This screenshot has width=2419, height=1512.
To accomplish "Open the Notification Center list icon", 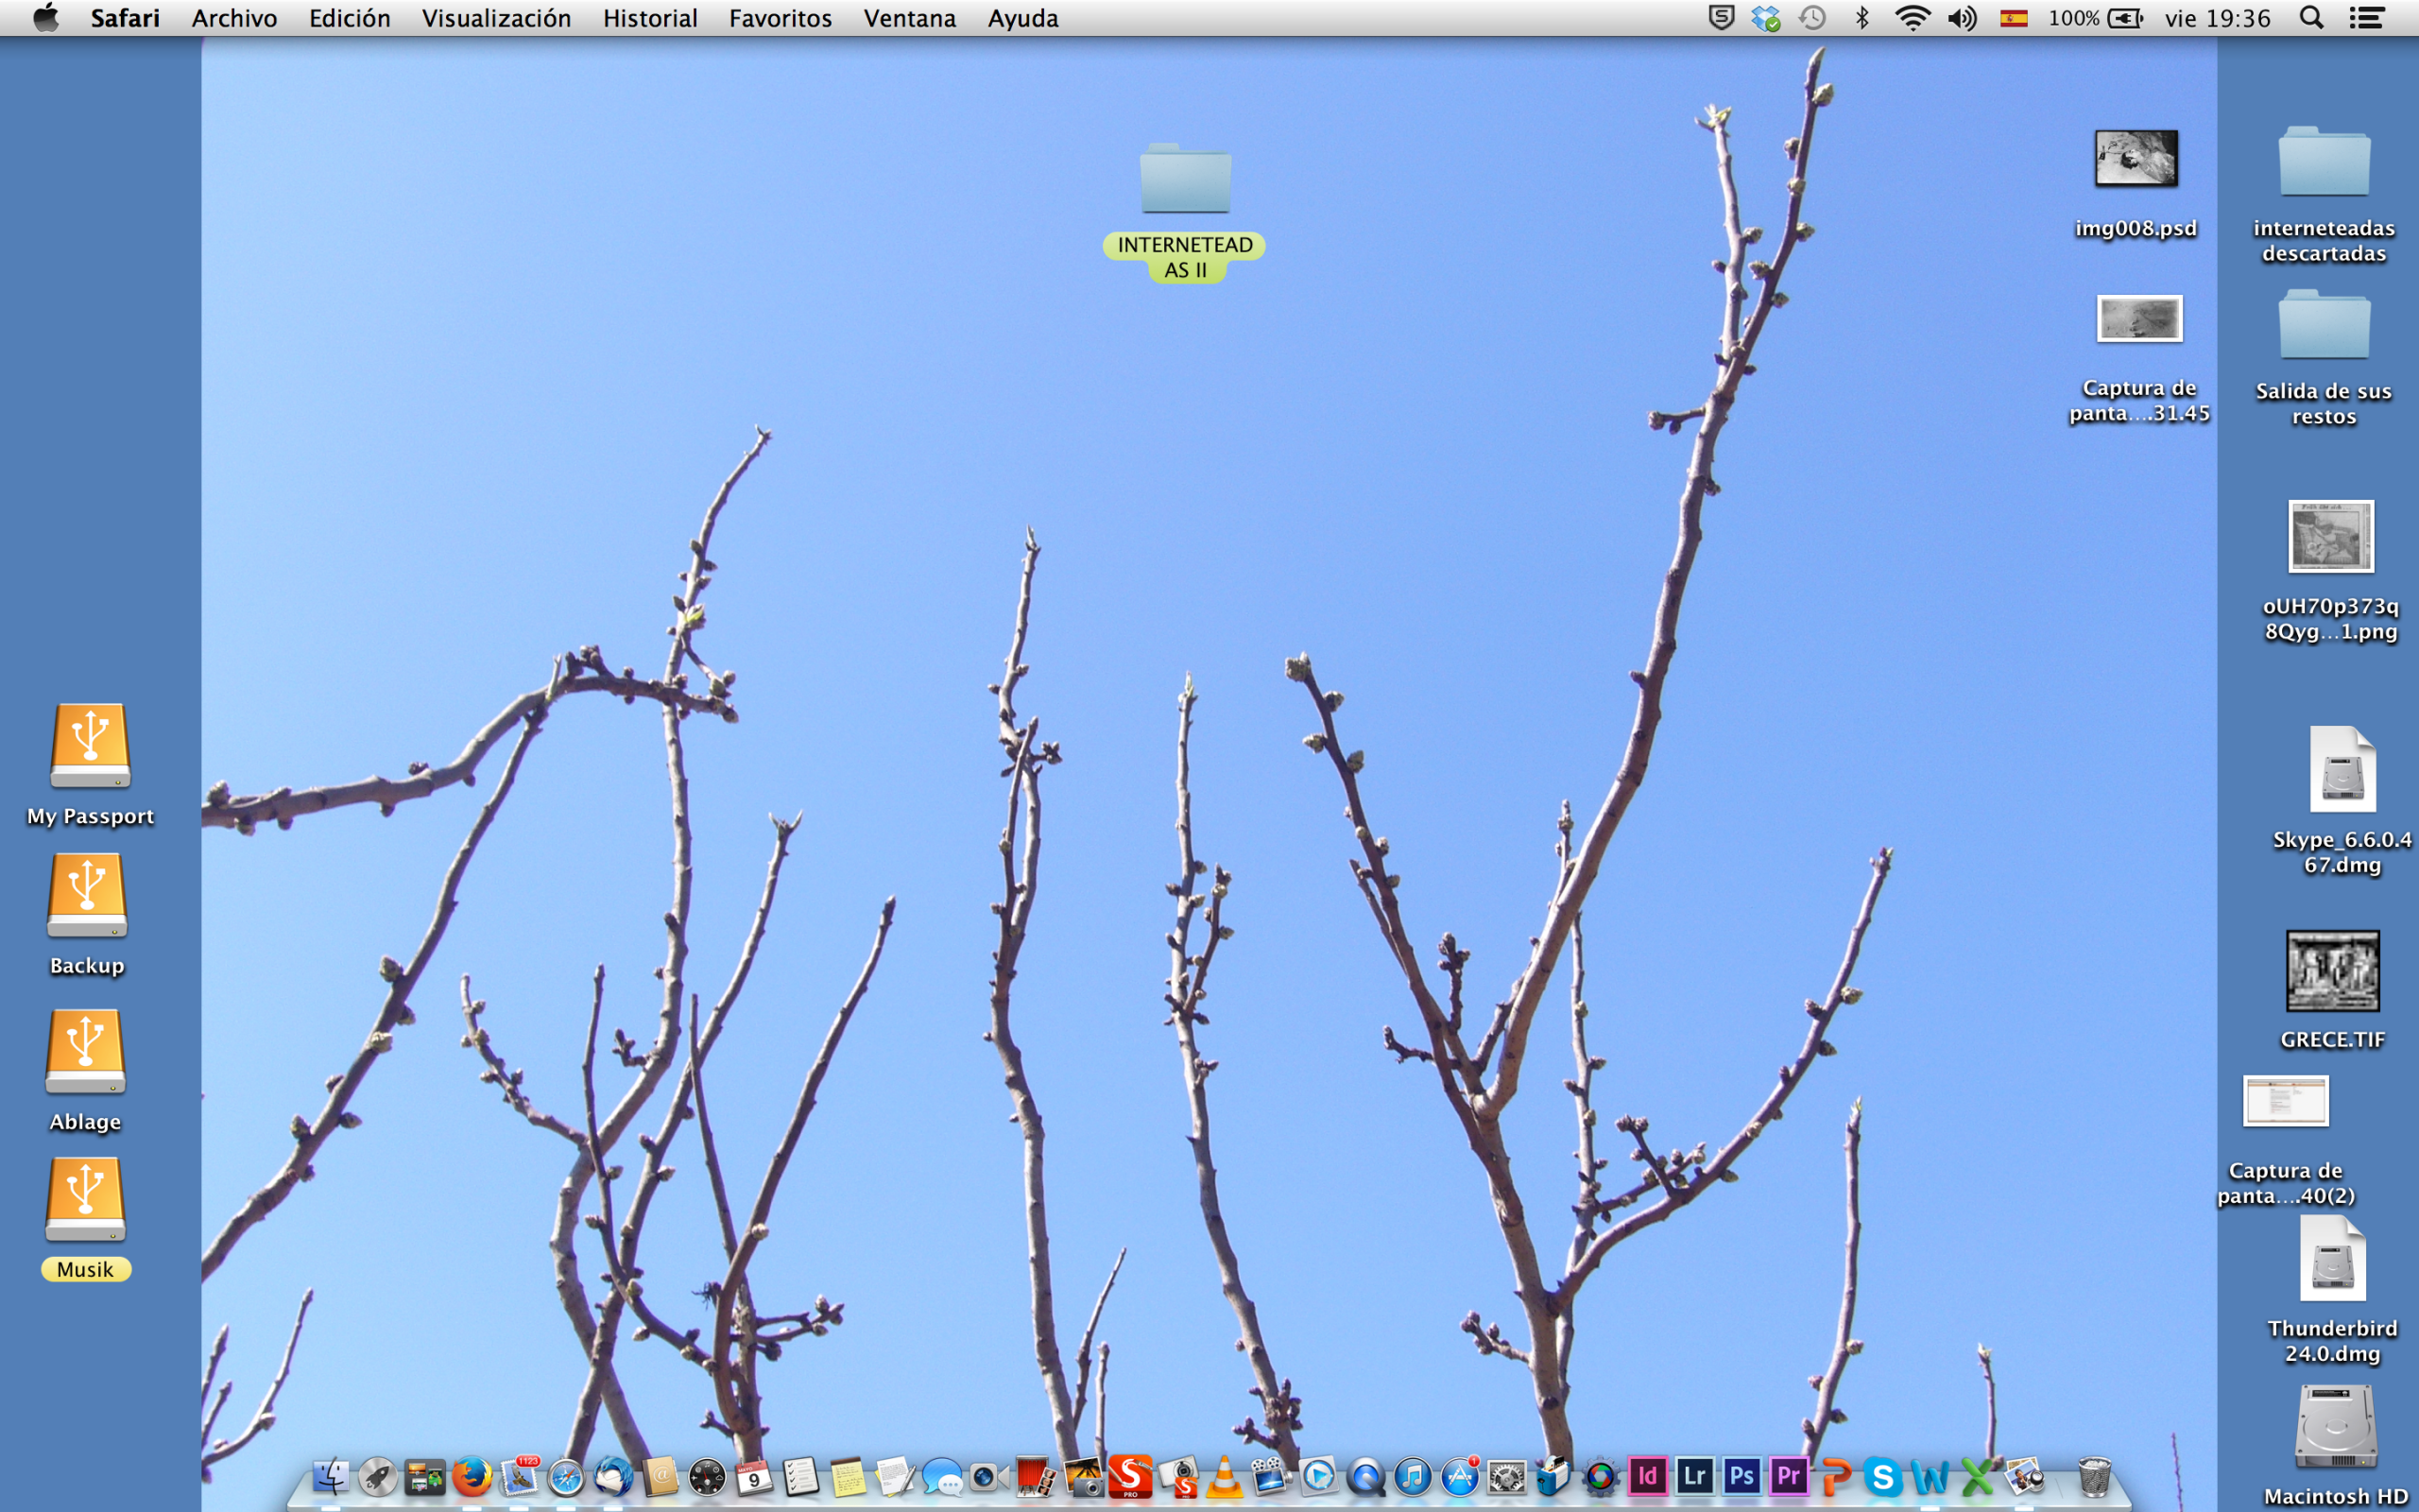I will click(2366, 18).
